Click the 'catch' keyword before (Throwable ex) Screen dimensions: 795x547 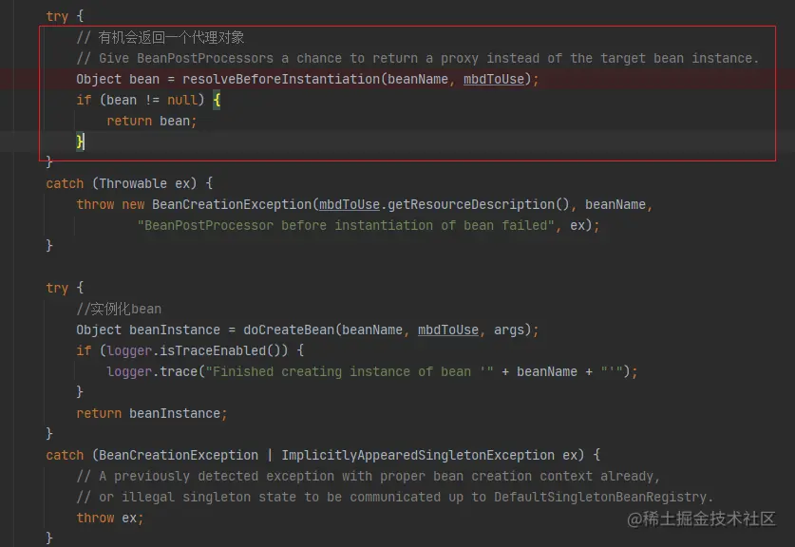point(65,183)
